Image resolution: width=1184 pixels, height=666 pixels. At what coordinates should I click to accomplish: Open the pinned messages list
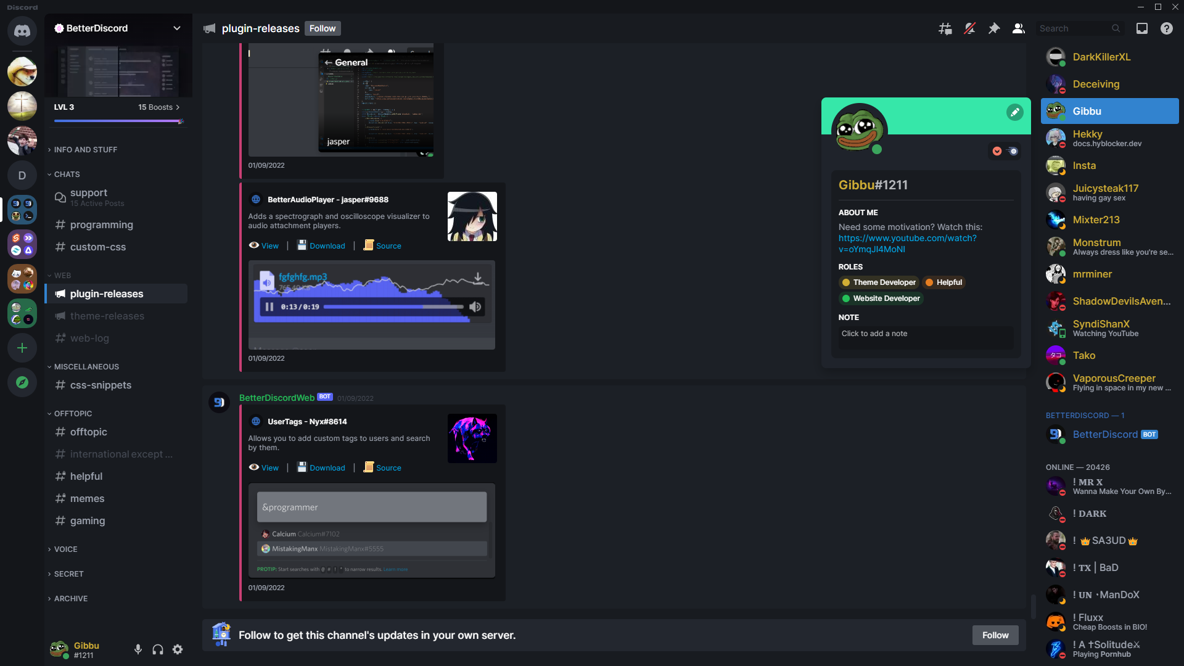tap(993, 28)
